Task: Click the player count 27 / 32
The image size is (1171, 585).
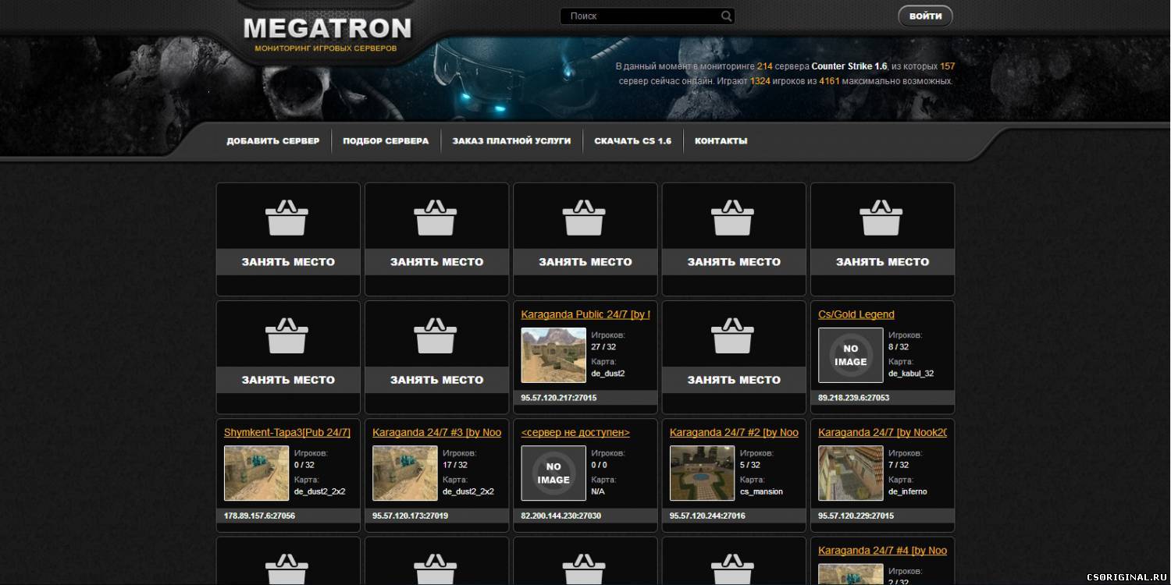Action: tap(603, 347)
